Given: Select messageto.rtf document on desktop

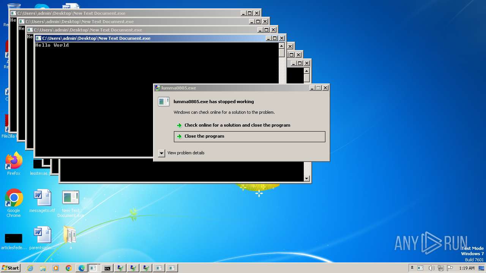Looking at the screenshot, I should coord(42,201).
